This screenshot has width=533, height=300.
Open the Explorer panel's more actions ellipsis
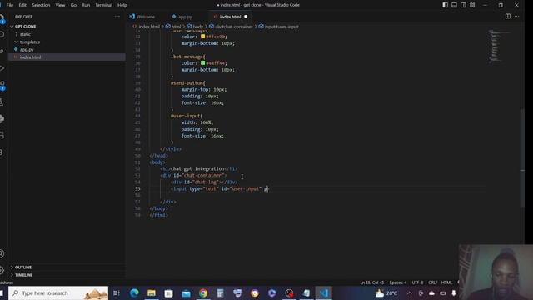(117, 17)
